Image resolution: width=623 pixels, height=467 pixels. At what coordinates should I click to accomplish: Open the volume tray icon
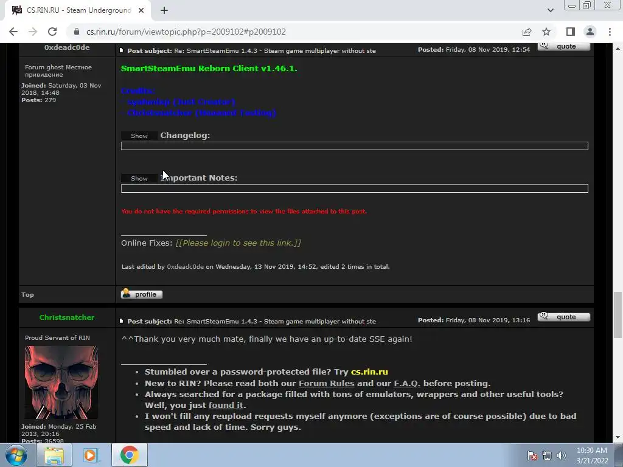point(562,455)
